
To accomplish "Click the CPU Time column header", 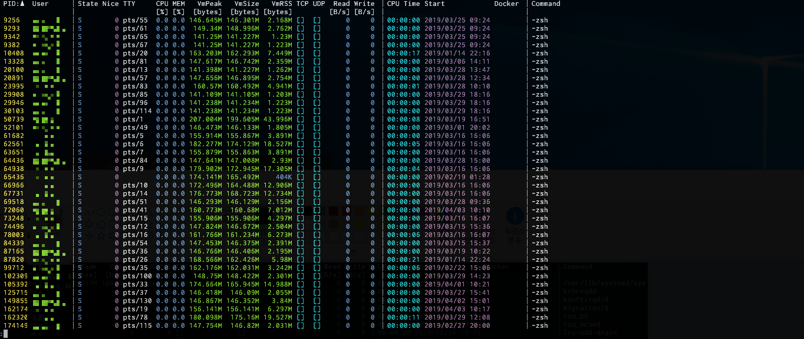I will click(x=403, y=4).
